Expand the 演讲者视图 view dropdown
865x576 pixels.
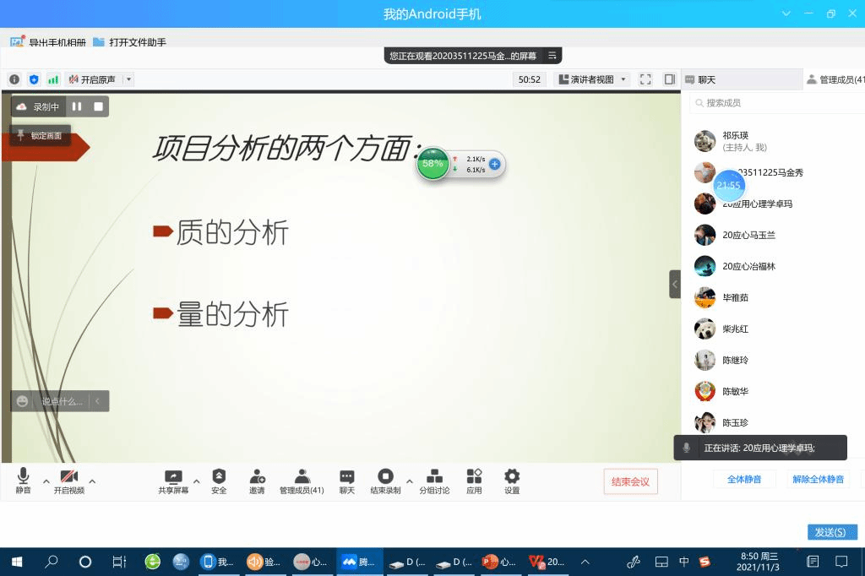[x=622, y=79]
